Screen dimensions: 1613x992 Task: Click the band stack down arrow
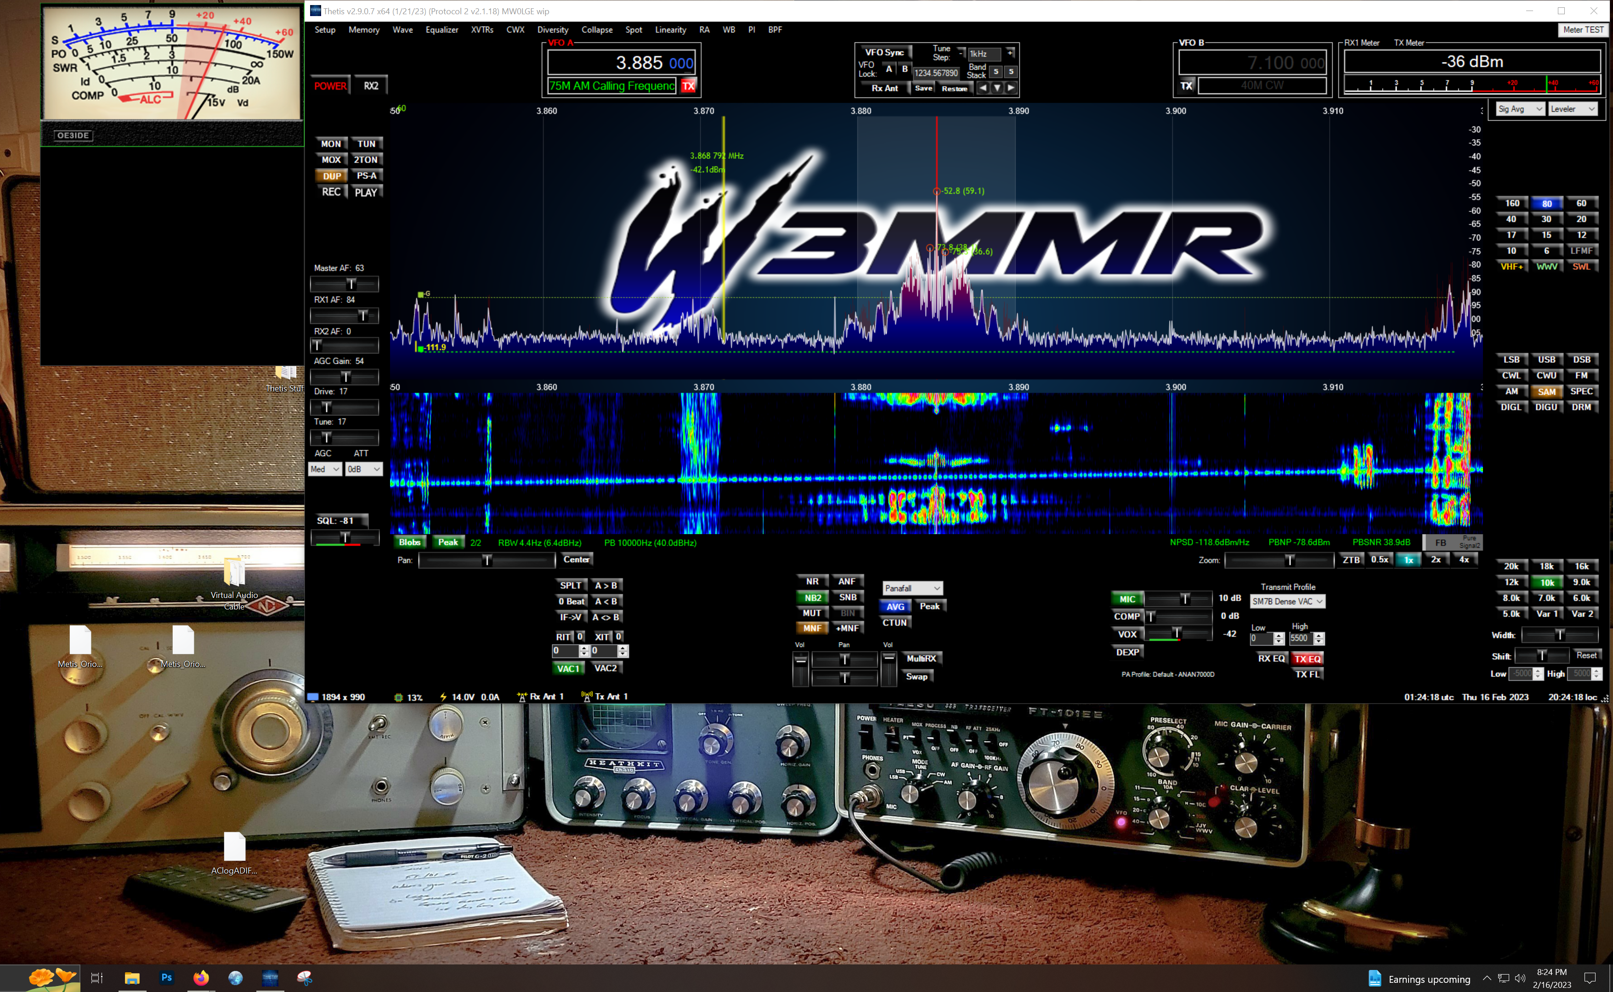(x=997, y=88)
